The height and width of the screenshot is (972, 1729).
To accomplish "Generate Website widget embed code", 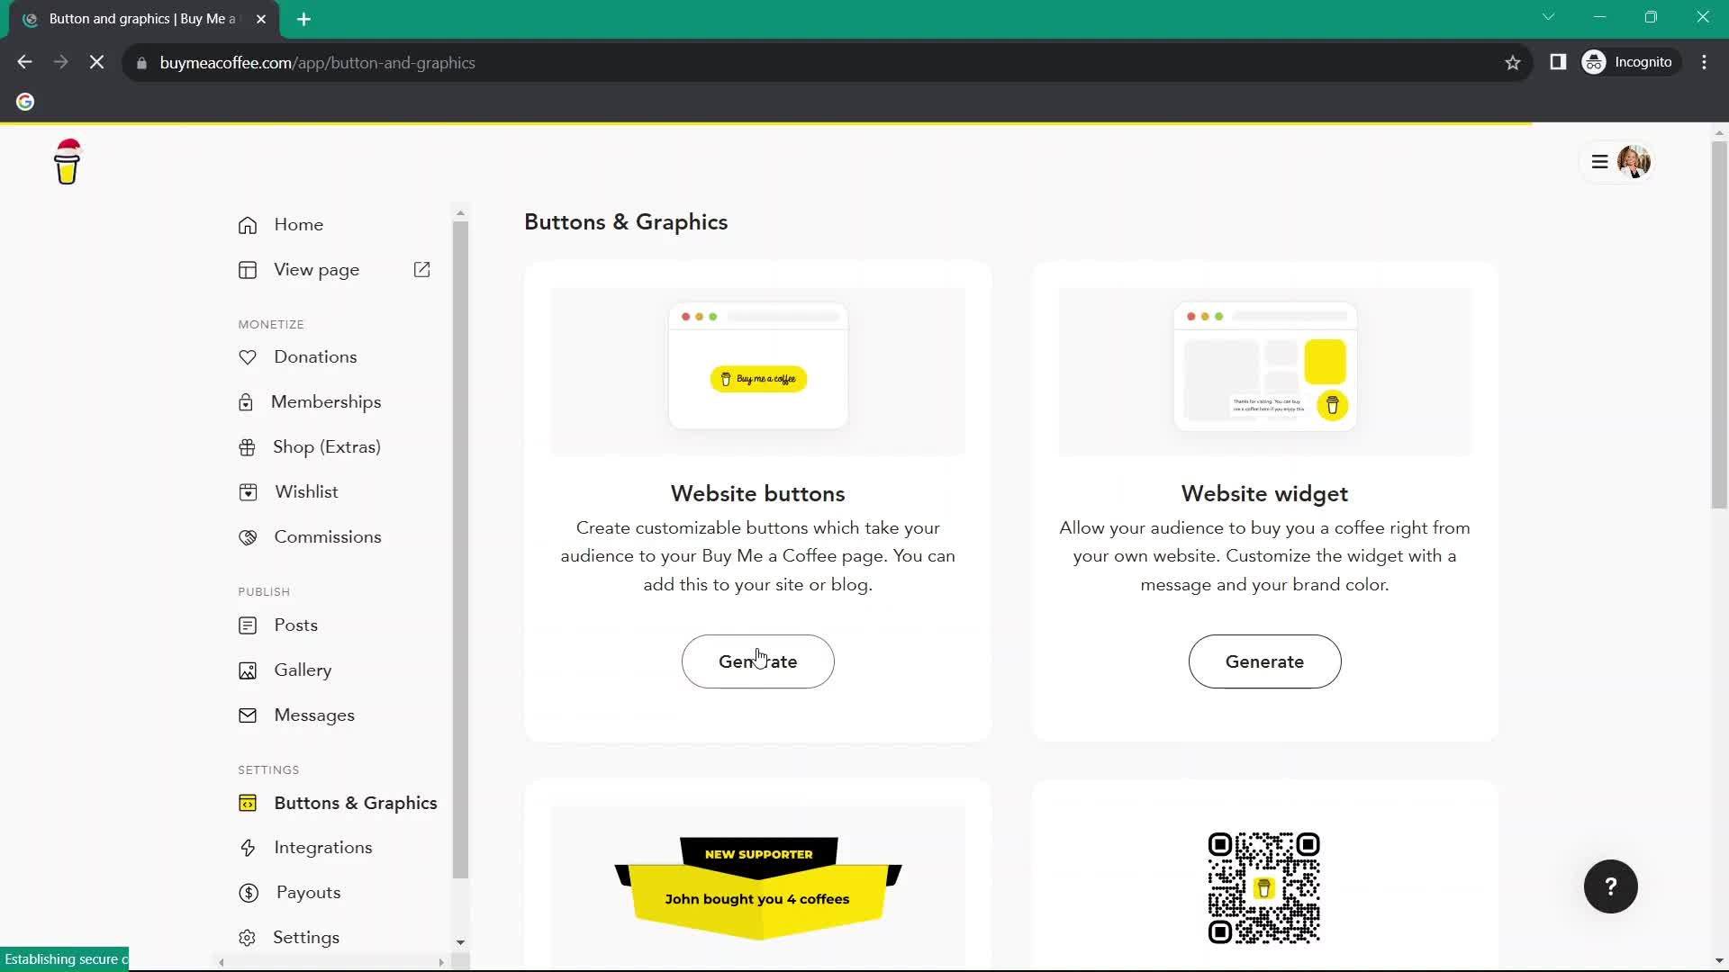I will coord(1264,662).
